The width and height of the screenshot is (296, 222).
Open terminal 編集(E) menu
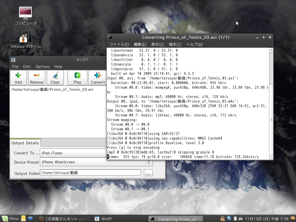point(140,44)
